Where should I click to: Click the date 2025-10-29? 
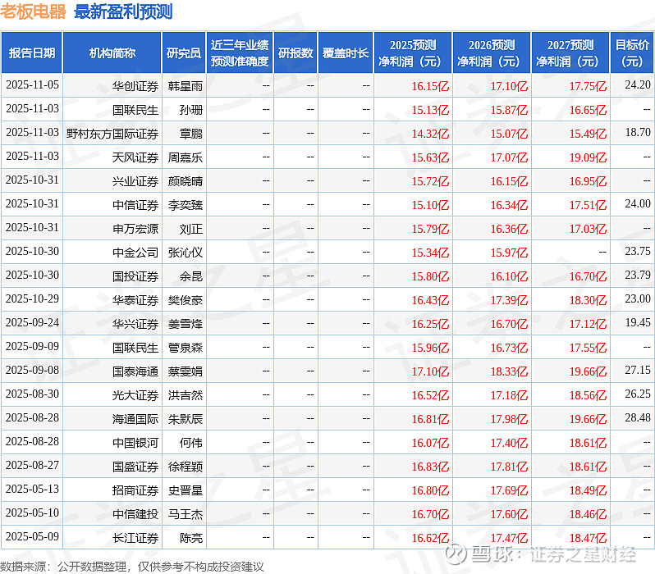(32, 299)
